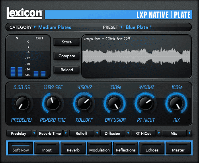
Task: Click the Predelay knob
Action: click(x=22, y=103)
